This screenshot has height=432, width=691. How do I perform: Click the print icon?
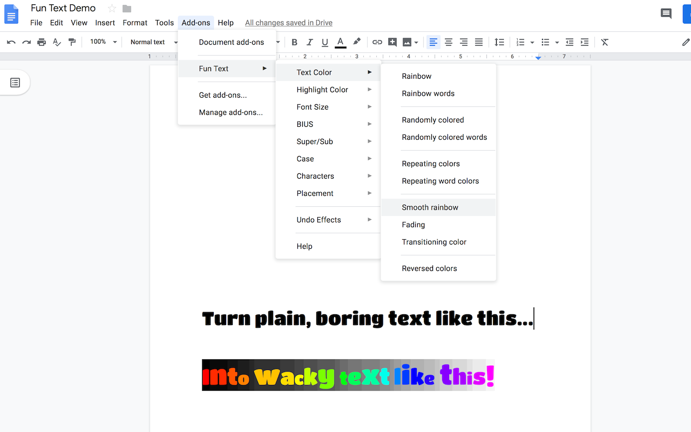coord(42,42)
